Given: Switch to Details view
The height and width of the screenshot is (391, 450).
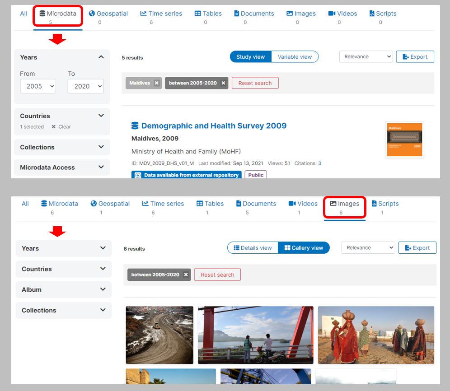Looking at the screenshot, I should click(253, 248).
